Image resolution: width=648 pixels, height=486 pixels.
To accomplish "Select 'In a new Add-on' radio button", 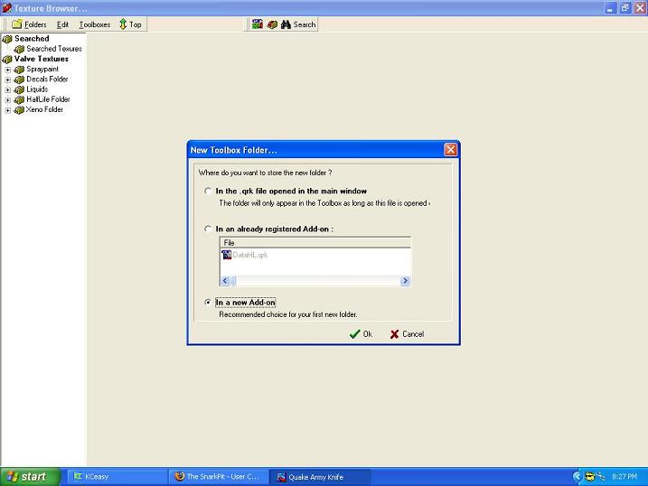I will click(209, 303).
